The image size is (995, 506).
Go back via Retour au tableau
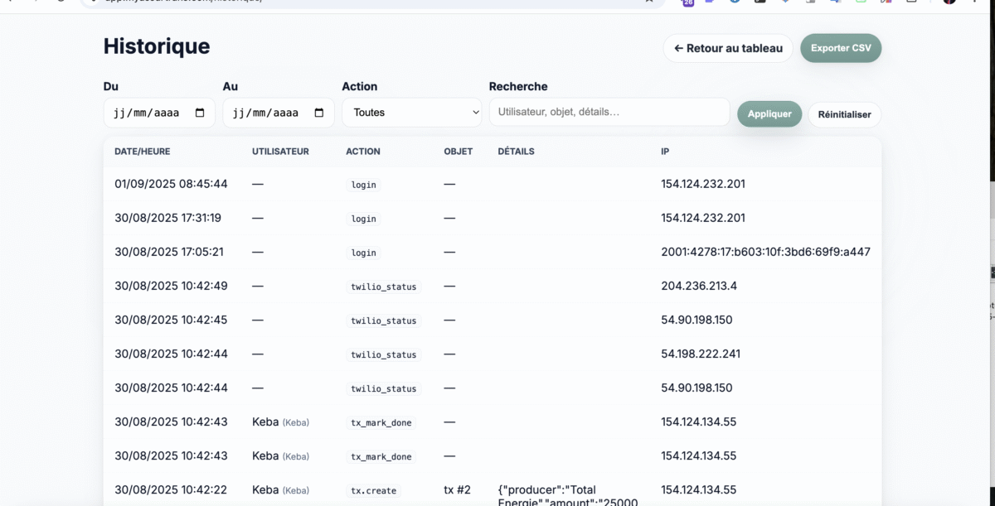pyautogui.click(x=728, y=48)
